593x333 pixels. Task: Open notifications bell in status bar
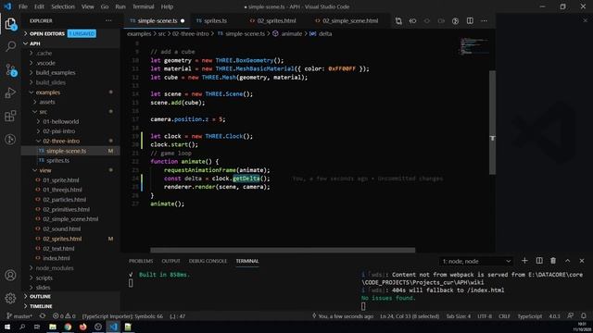584,316
